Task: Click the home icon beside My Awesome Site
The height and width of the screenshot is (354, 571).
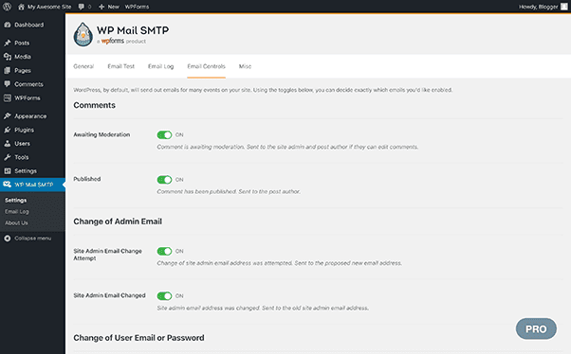Action: point(21,7)
